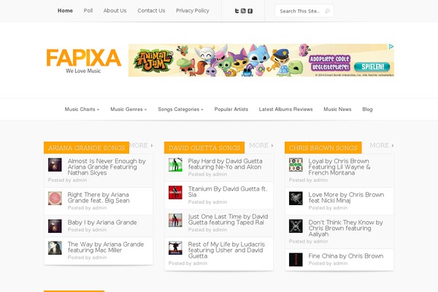The width and height of the screenshot is (438, 292).
Task: Click MORE next to Ariana Grande Songs
Action: tap(142, 145)
